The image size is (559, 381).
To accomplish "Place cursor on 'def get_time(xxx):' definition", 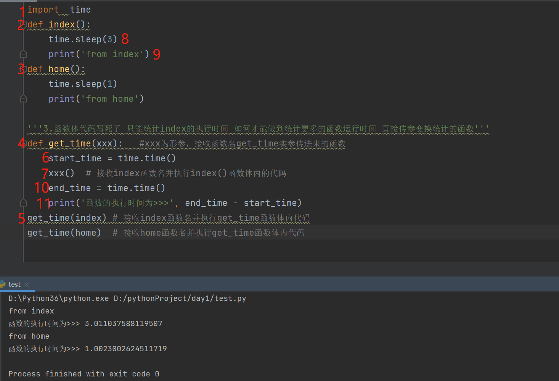I will pos(75,144).
